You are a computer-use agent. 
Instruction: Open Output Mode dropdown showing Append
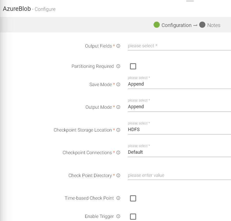[x=179, y=107]
